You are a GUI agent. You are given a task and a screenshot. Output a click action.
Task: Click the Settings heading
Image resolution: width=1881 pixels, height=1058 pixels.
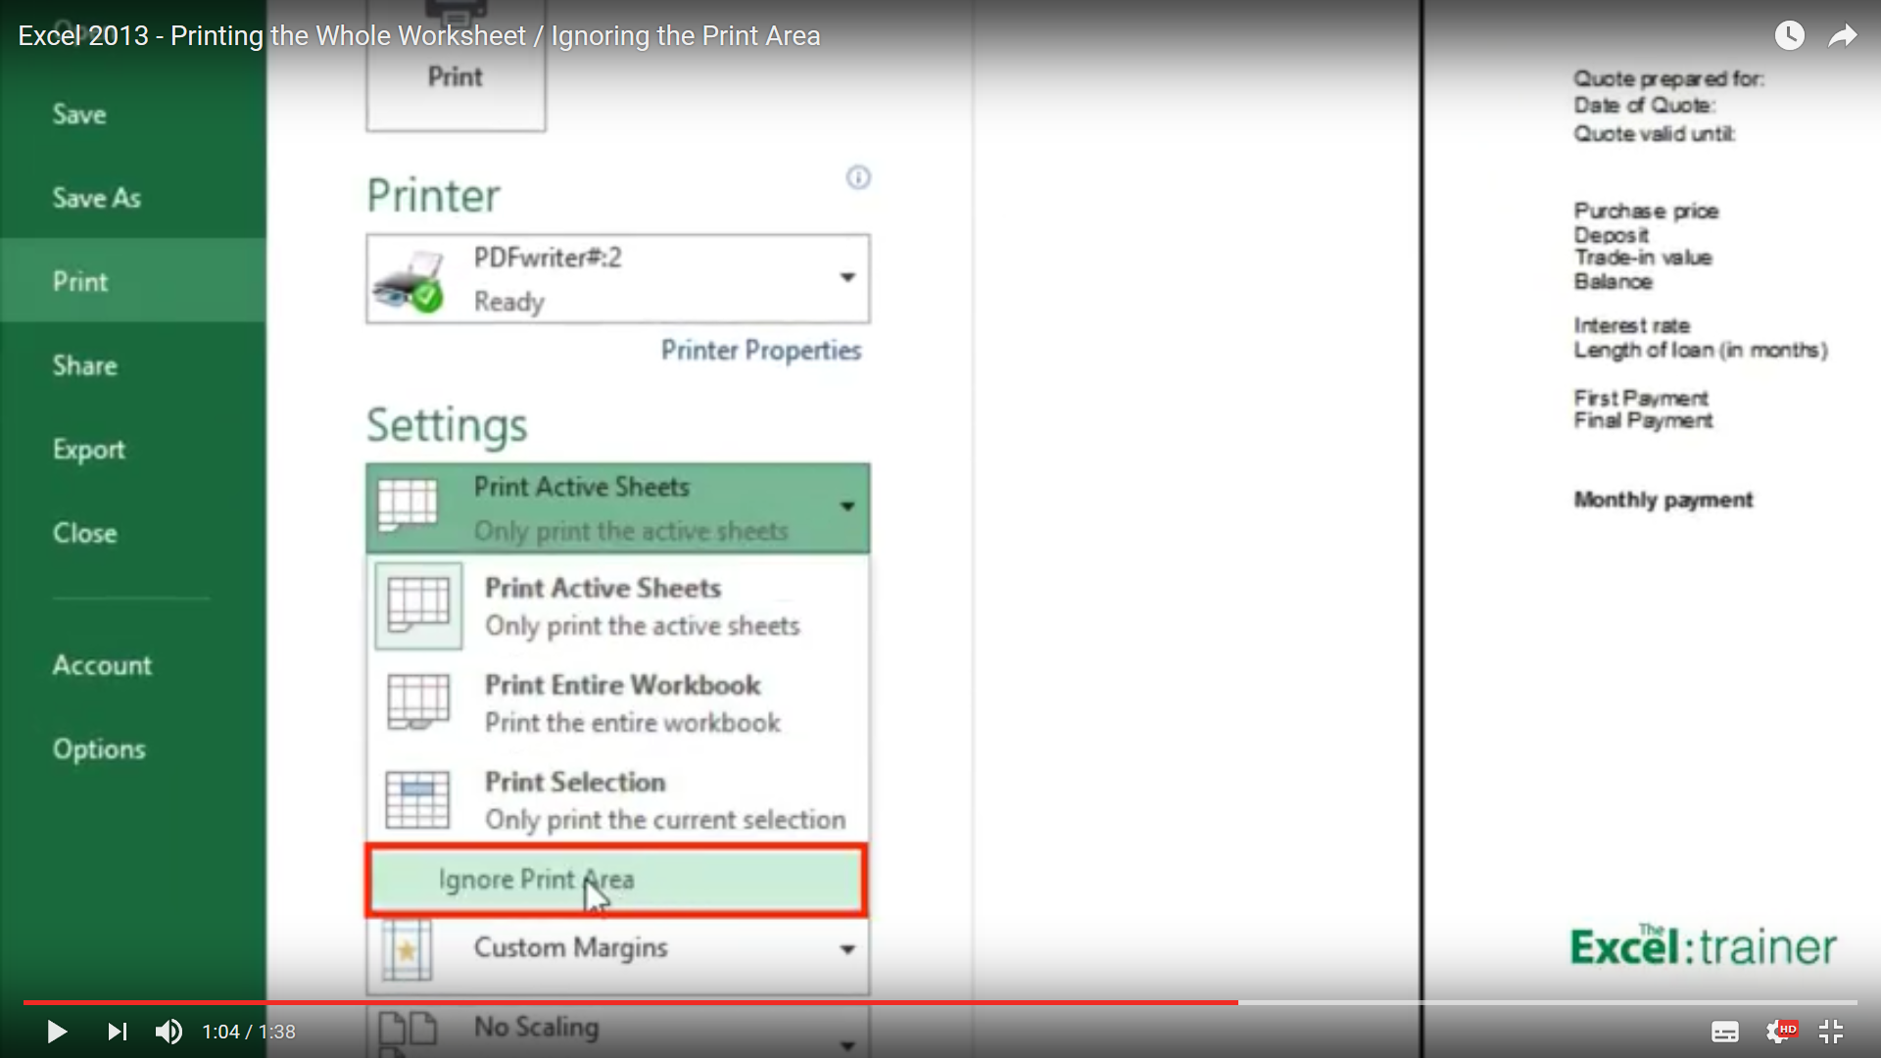pos(447,426)
